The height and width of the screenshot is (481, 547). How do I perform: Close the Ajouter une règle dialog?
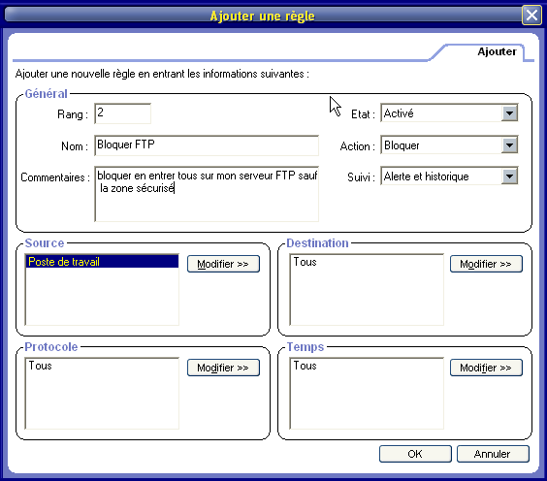click(x=531, y=15)
